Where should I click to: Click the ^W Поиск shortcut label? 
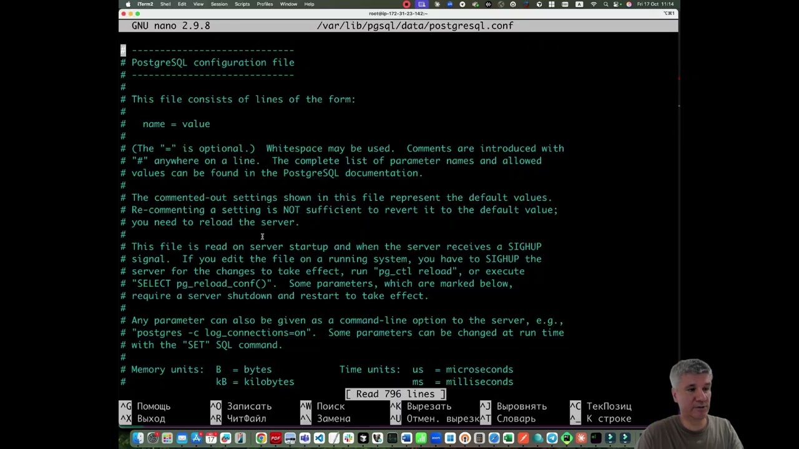(322, 407)
